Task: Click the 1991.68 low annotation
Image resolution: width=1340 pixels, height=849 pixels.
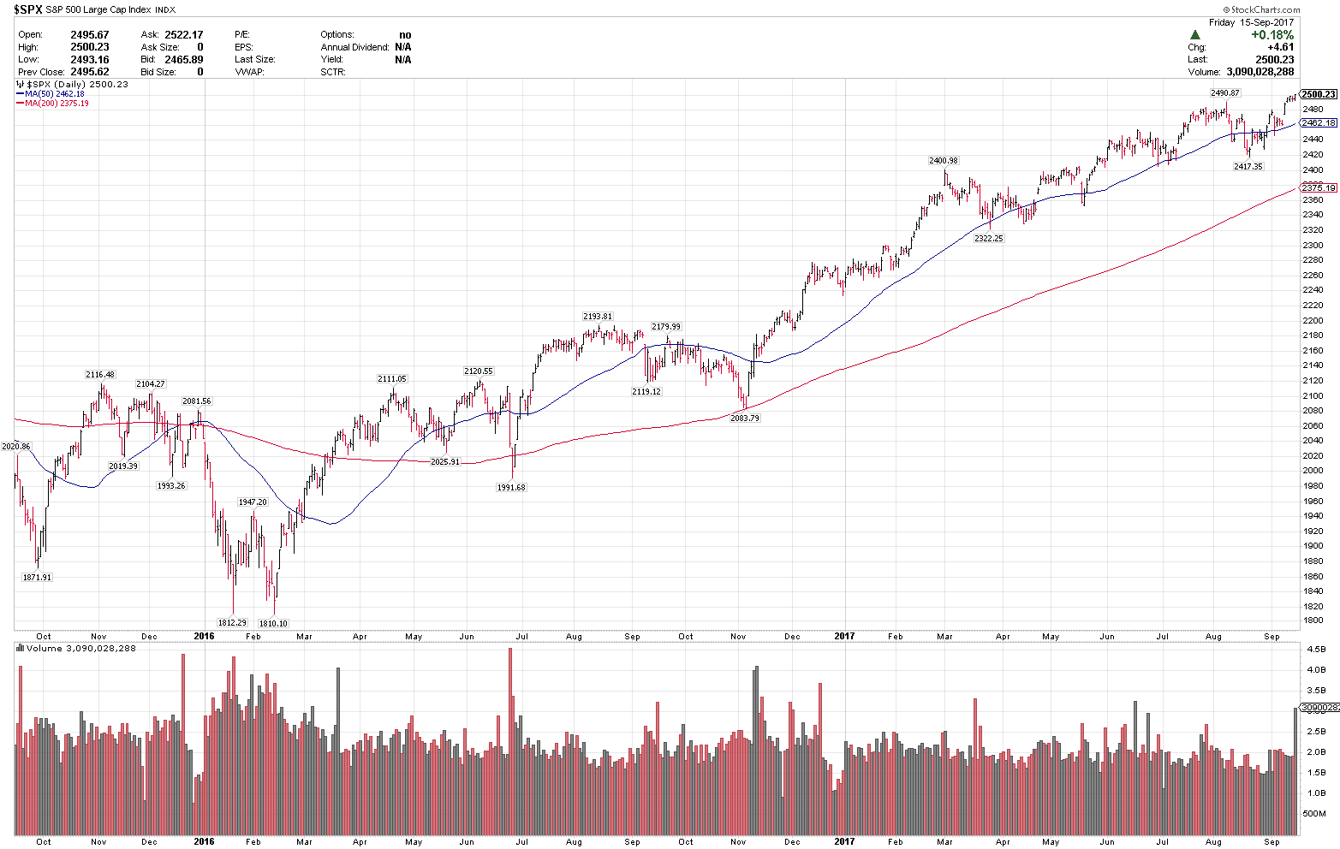Action: pyautogui.click(x=511, y=488)
